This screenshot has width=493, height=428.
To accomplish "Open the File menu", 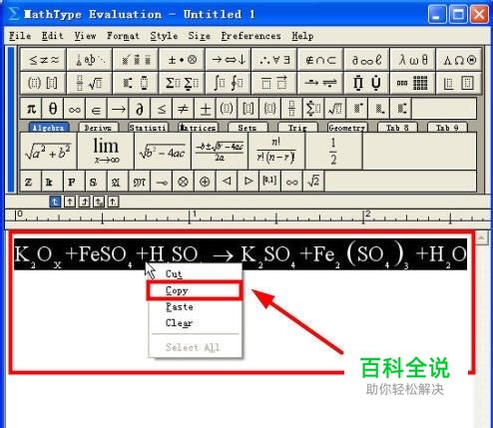I will [x=20, y=36].
